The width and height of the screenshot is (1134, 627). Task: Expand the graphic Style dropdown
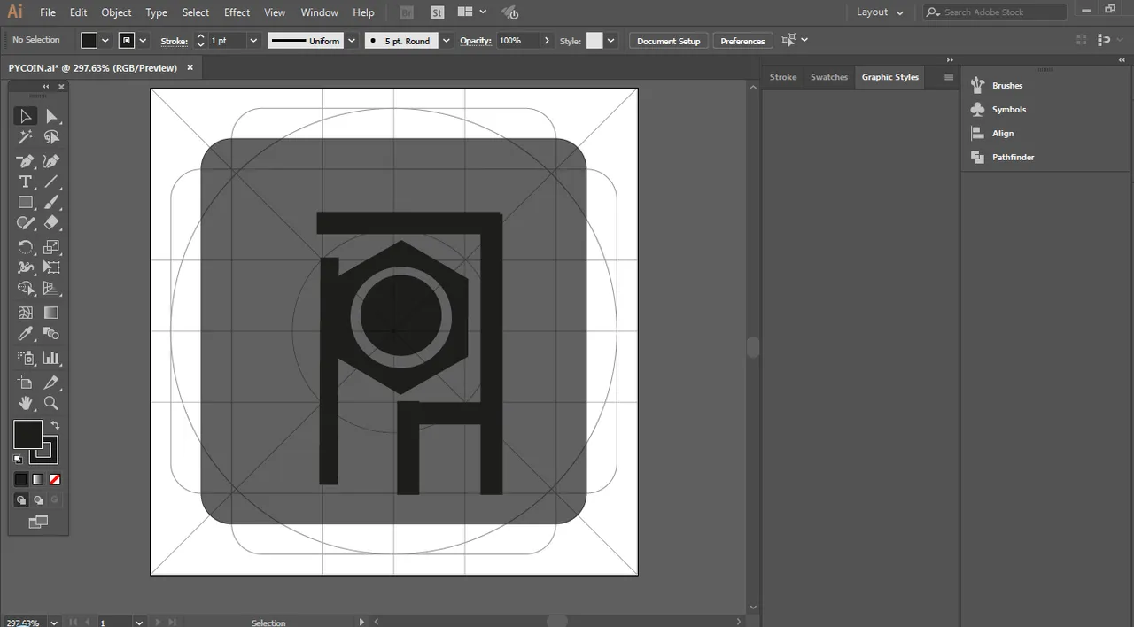[x=610, y=41]
